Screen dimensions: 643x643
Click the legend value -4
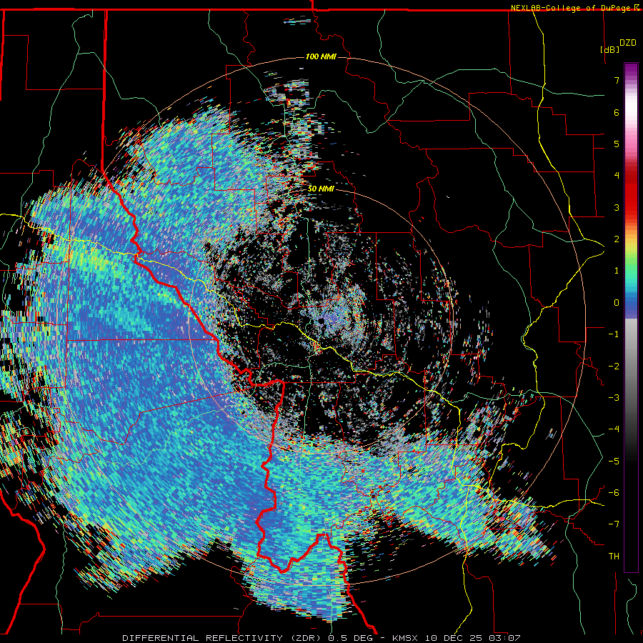(x=614, y=429)
